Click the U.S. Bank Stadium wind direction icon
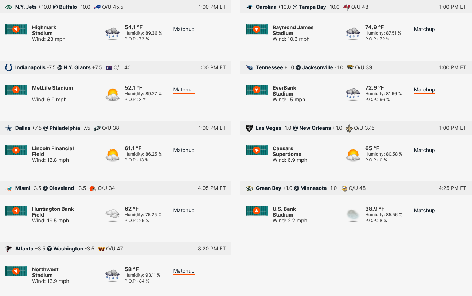Image resolution: width=472 pixels, height=296 pixels. 257,211
